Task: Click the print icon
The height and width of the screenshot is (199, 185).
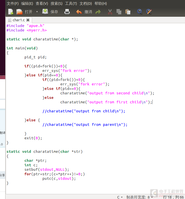Action: click(67, 12)
